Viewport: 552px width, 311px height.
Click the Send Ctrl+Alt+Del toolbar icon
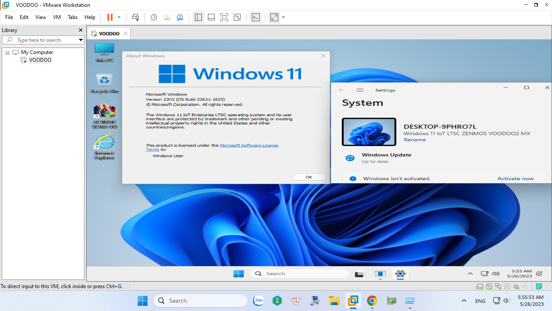(135, 17)
